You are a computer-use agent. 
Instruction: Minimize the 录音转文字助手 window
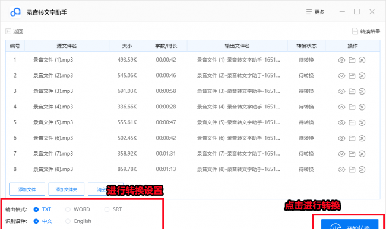(342, 11)
